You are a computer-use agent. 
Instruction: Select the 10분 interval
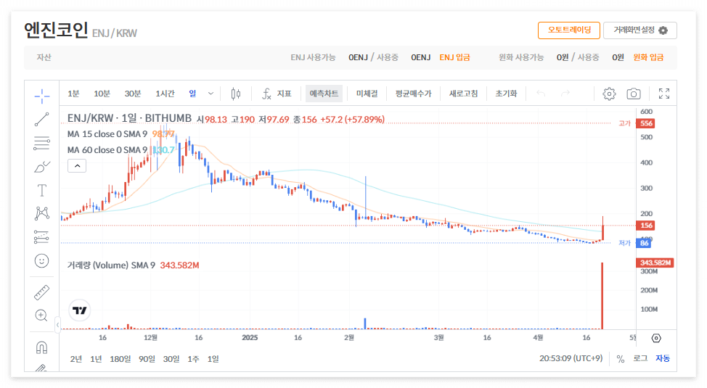point(102,94)
